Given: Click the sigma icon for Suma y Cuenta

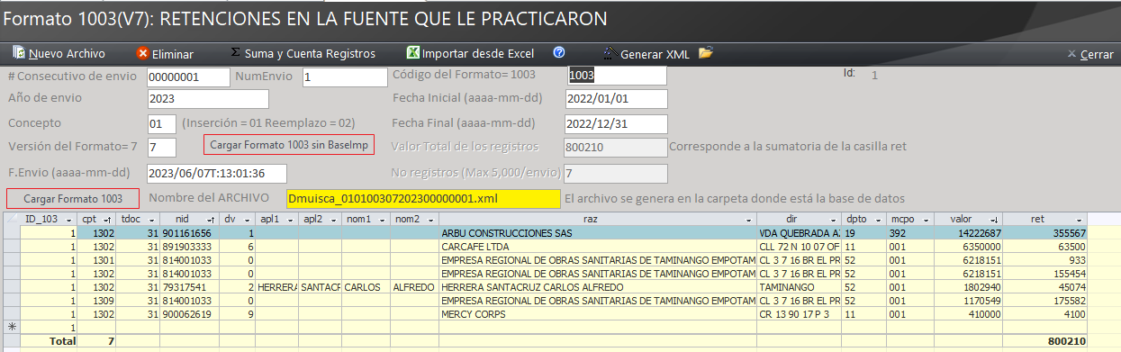Looking at the screenshot, I should 235,52.
